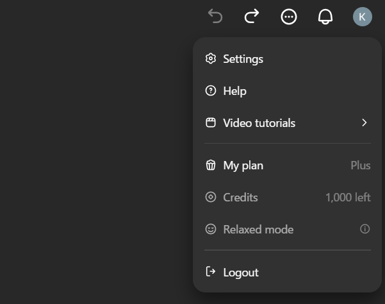Viewport: 385px width, 304px height.
Task: Open the Settings menu item
Action: click(x=287, y=59)
